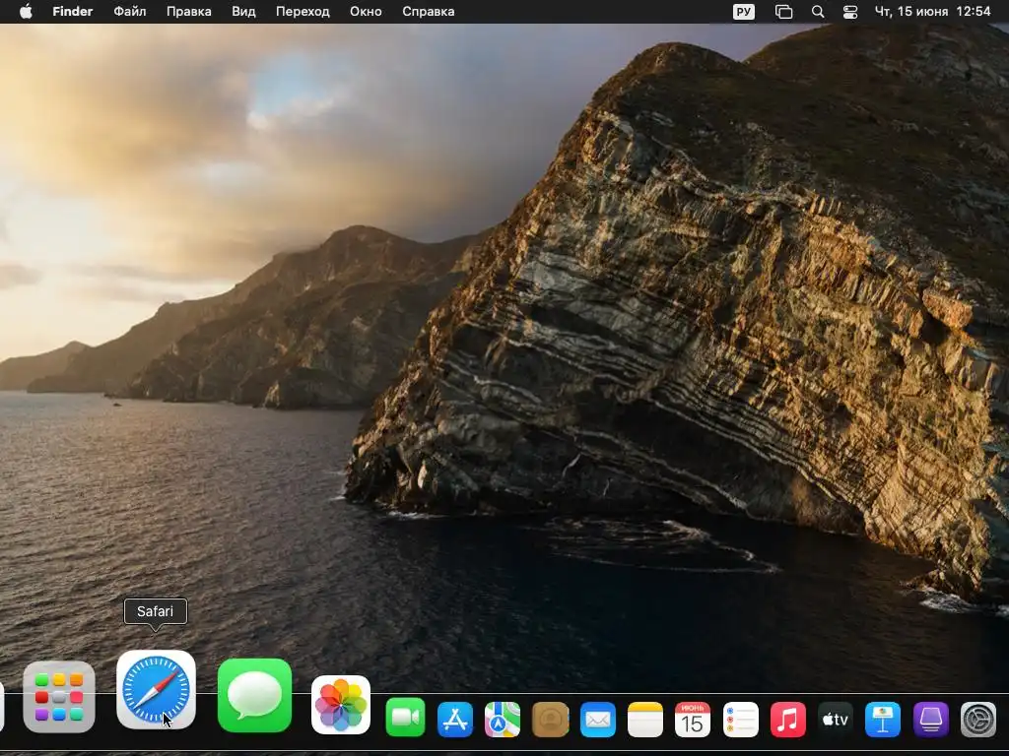Open the Справка menu
This screenshot has height=756, width=1009.
[429, 12]
